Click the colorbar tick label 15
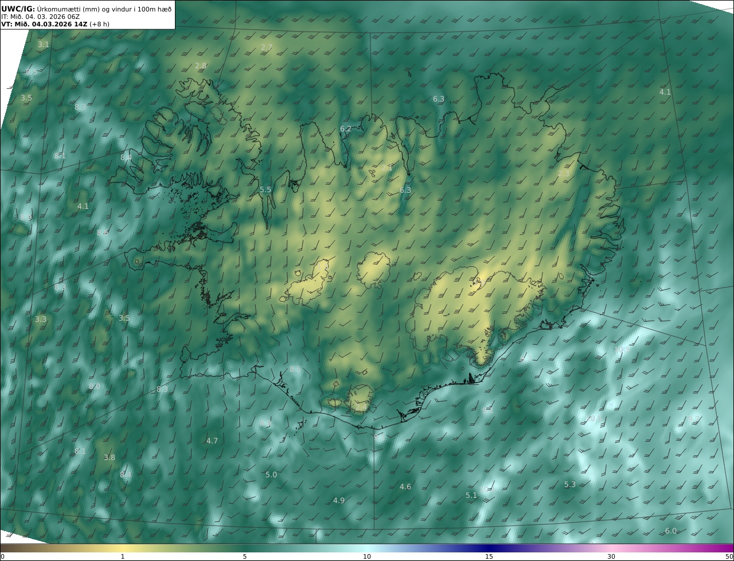This screenshot has width=734, height=561. click(x=489, y=556)
